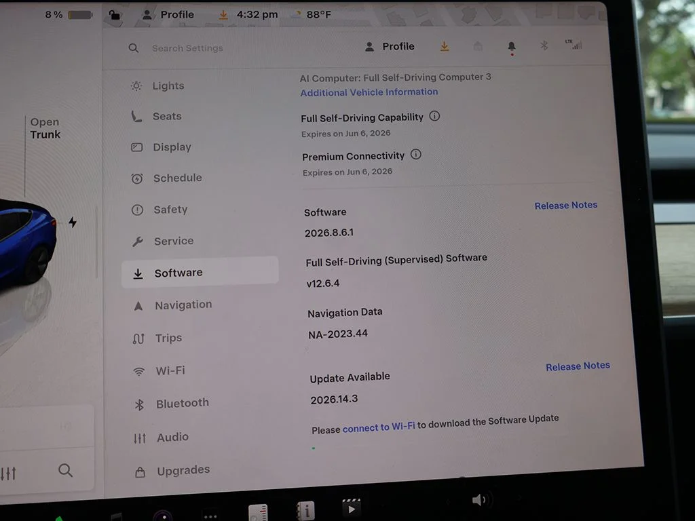Viewport: 695px width, 521px height.
Task: Tap the 8 % battery indicator
Action: click(x=69, y=15)
